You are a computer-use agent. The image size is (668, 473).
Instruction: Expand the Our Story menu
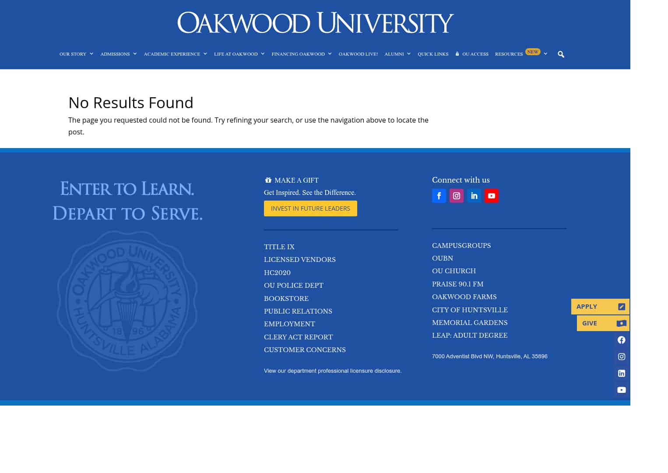[x=77, y=54]
